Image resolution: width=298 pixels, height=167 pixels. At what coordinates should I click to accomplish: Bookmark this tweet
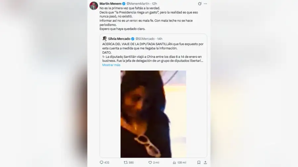(x=199, y=162)
